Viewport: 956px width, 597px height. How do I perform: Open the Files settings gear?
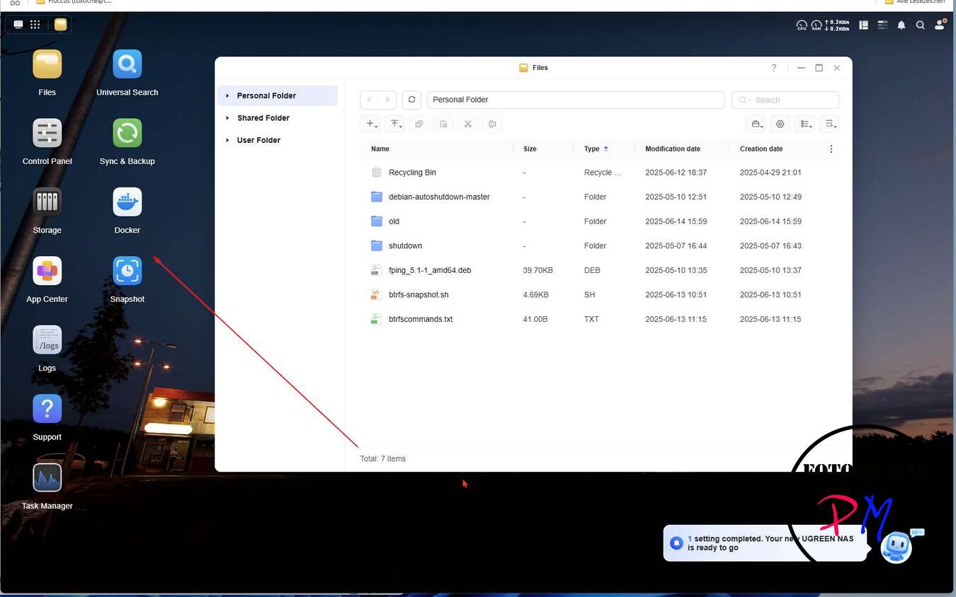(x=780, y=124)
